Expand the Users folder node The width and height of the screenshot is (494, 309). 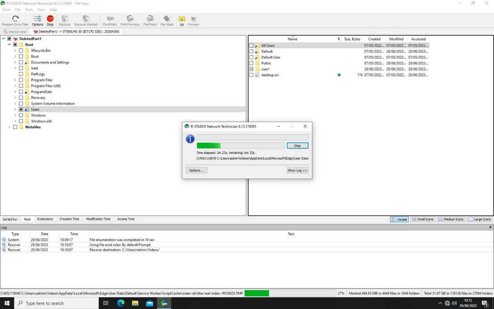click(15, 109)
